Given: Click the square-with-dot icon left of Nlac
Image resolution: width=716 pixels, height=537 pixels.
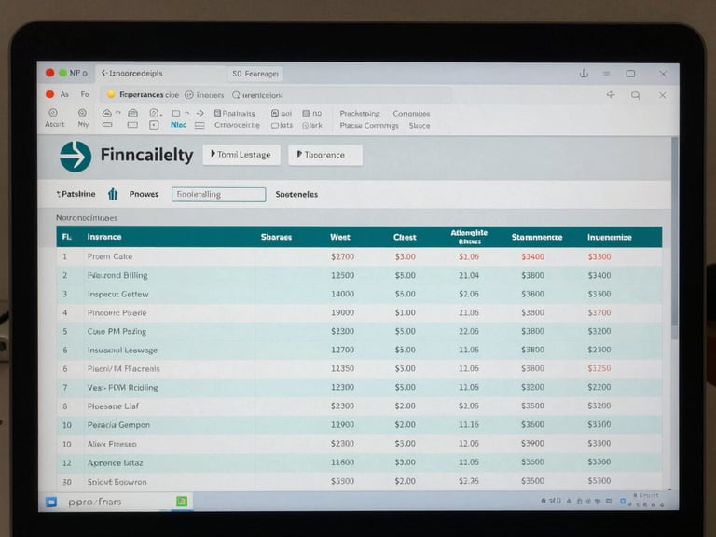Looking at the screenshot, I should [x=154, y=125].
